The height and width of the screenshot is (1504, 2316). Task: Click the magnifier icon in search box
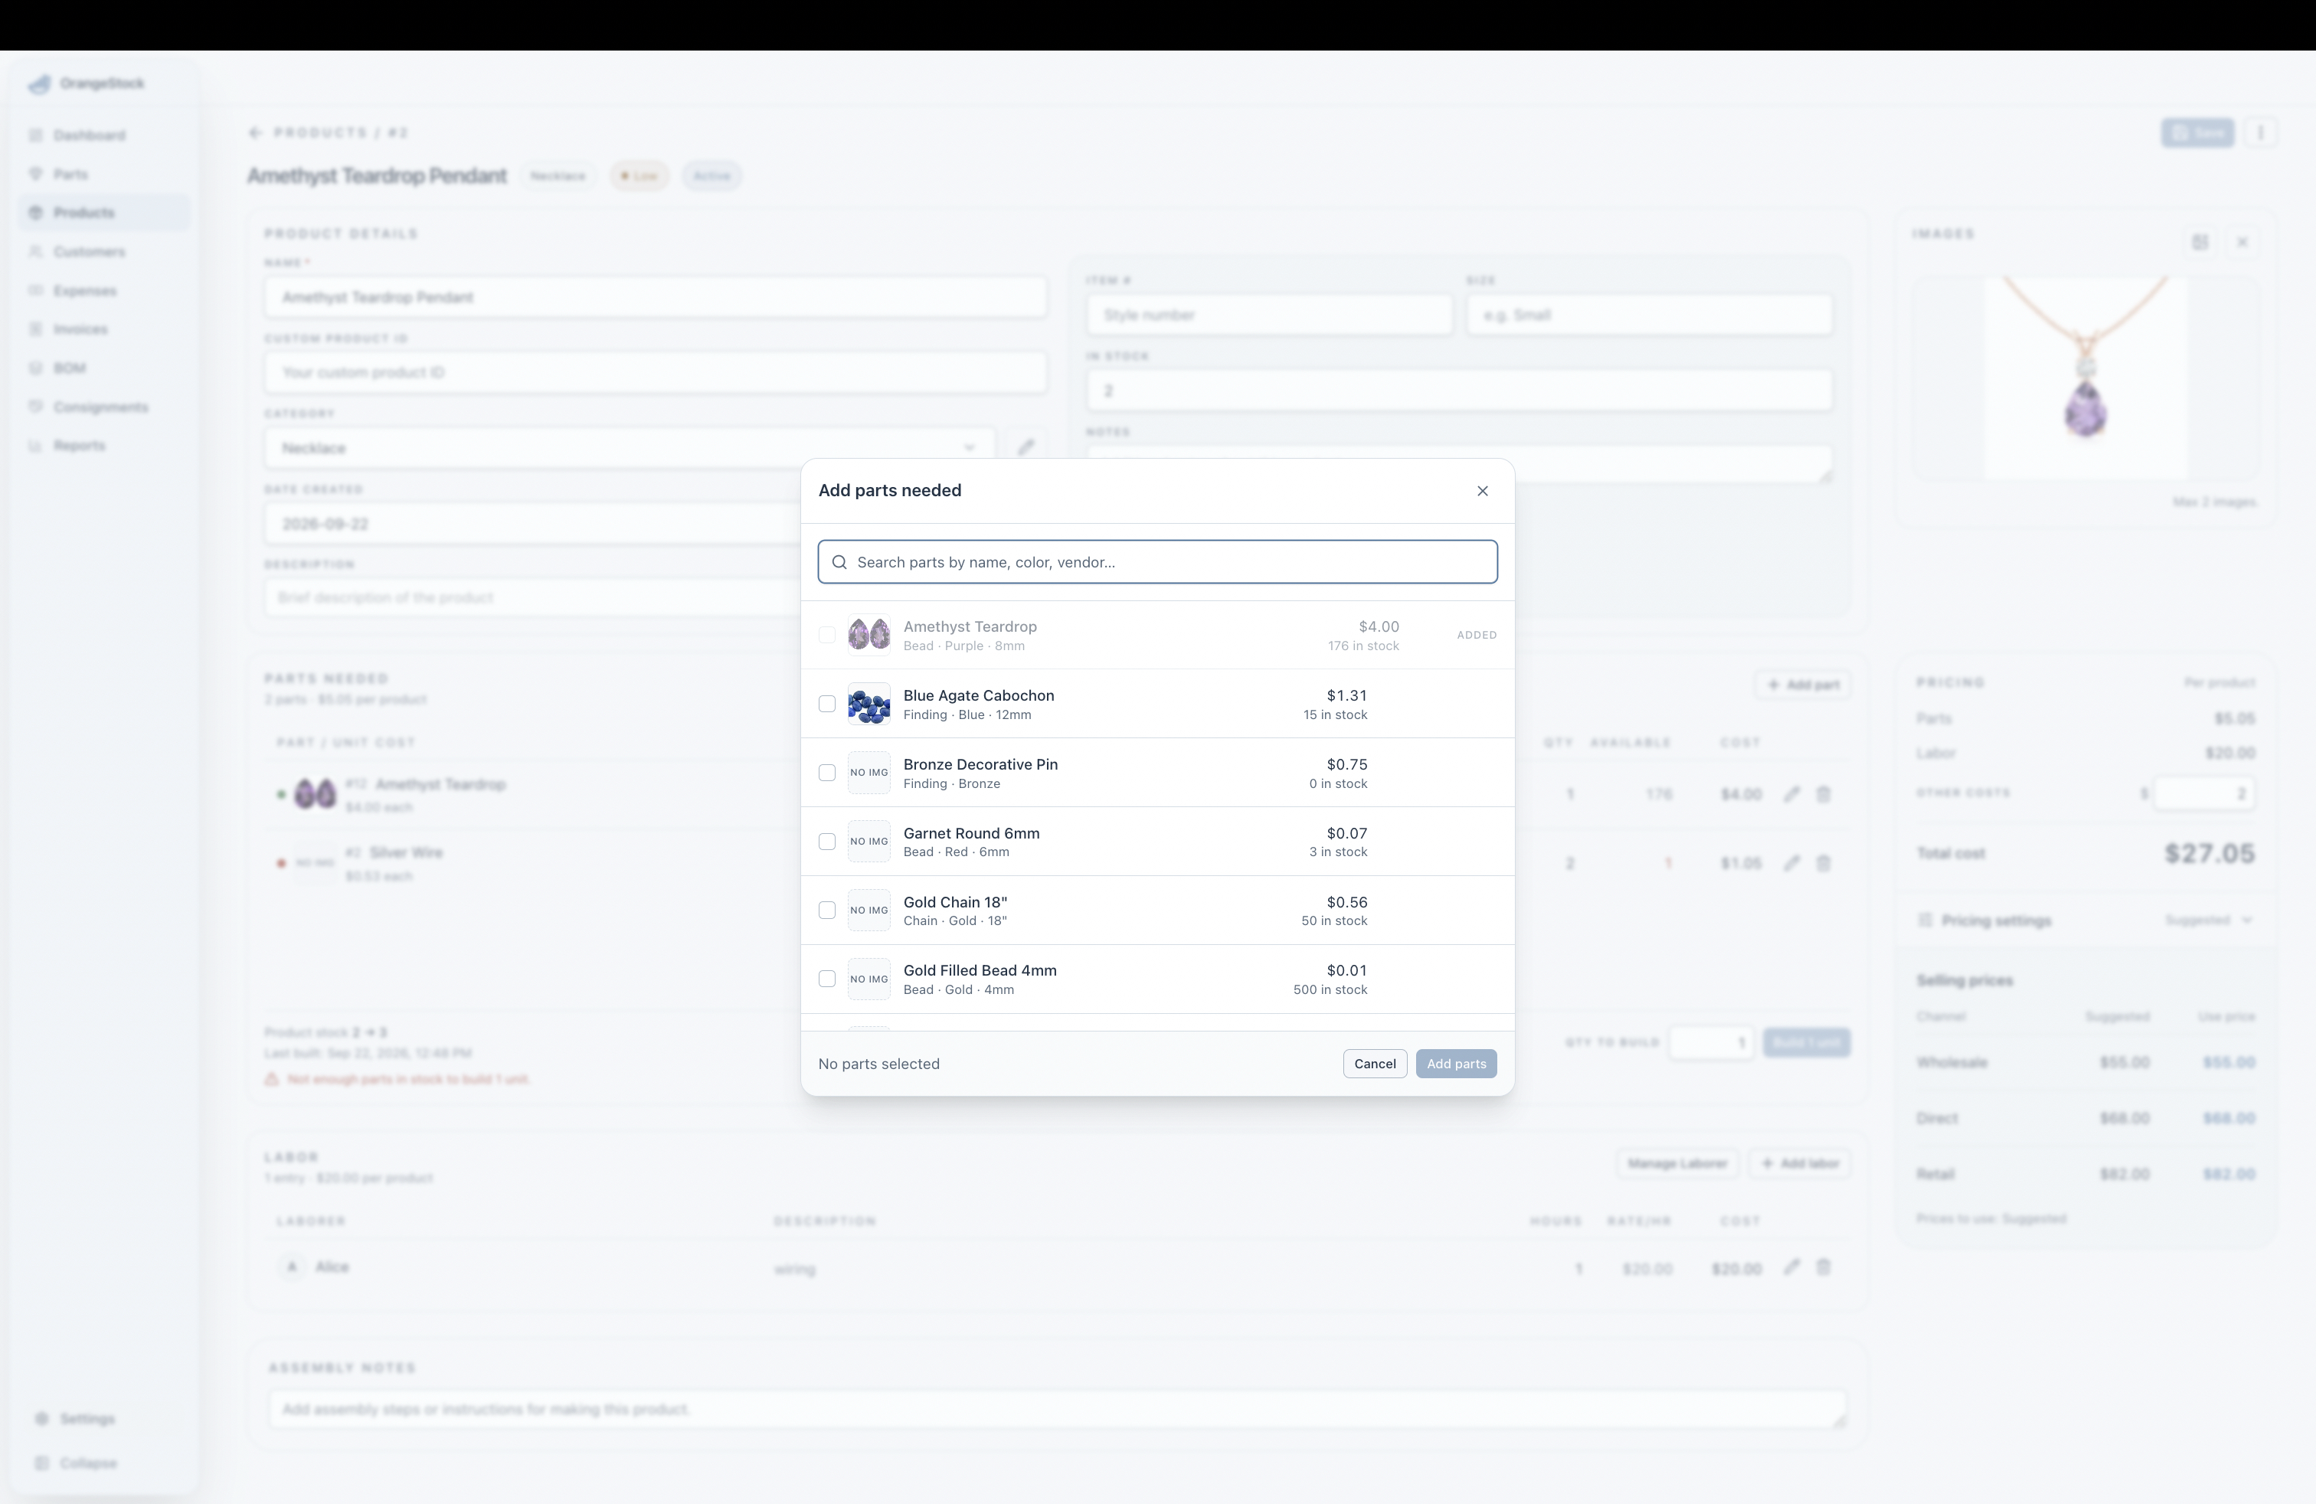839,562
